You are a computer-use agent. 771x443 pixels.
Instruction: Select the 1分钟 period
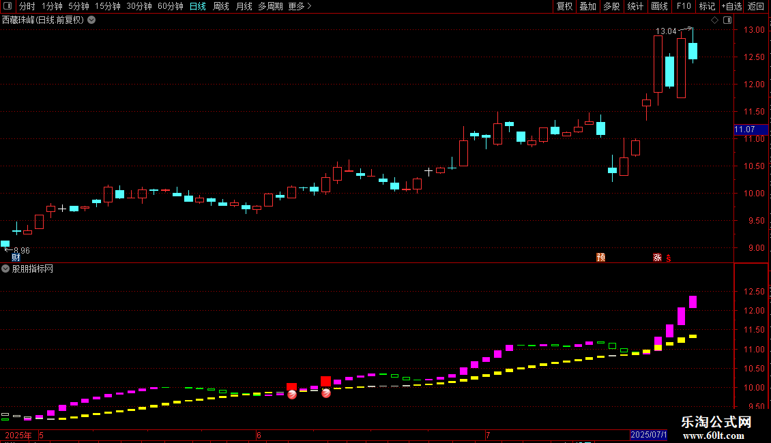pyautogui.click(x=52, y=6)
